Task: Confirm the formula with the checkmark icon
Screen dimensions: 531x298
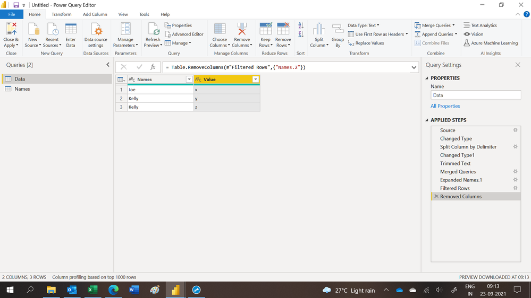Action: pyautogui.click(x=139, y=67)
